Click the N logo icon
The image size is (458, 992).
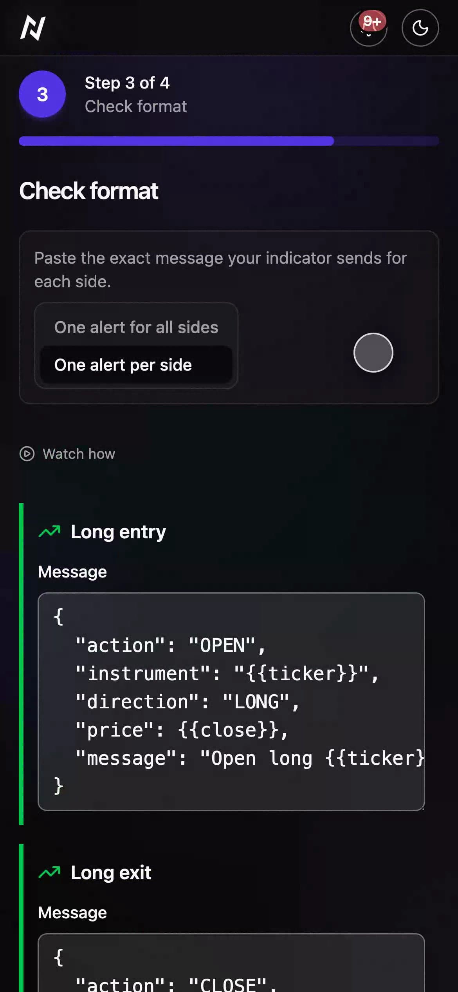(x=33, y=28)
